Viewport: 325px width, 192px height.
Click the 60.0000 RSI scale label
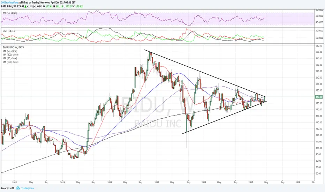[319, 16]
